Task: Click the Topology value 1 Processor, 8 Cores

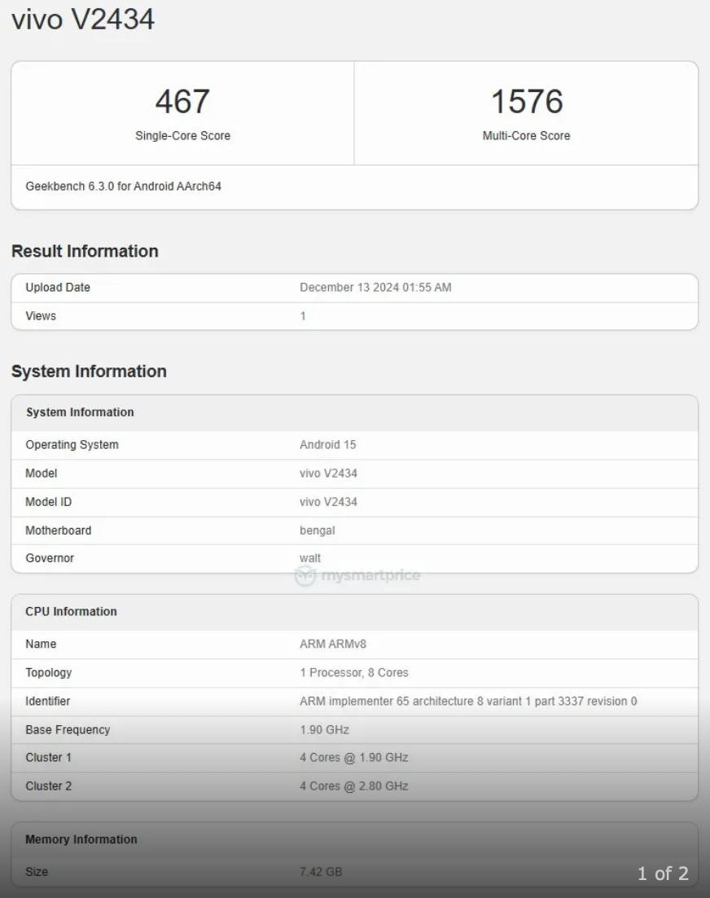Action: pos(353,672)
